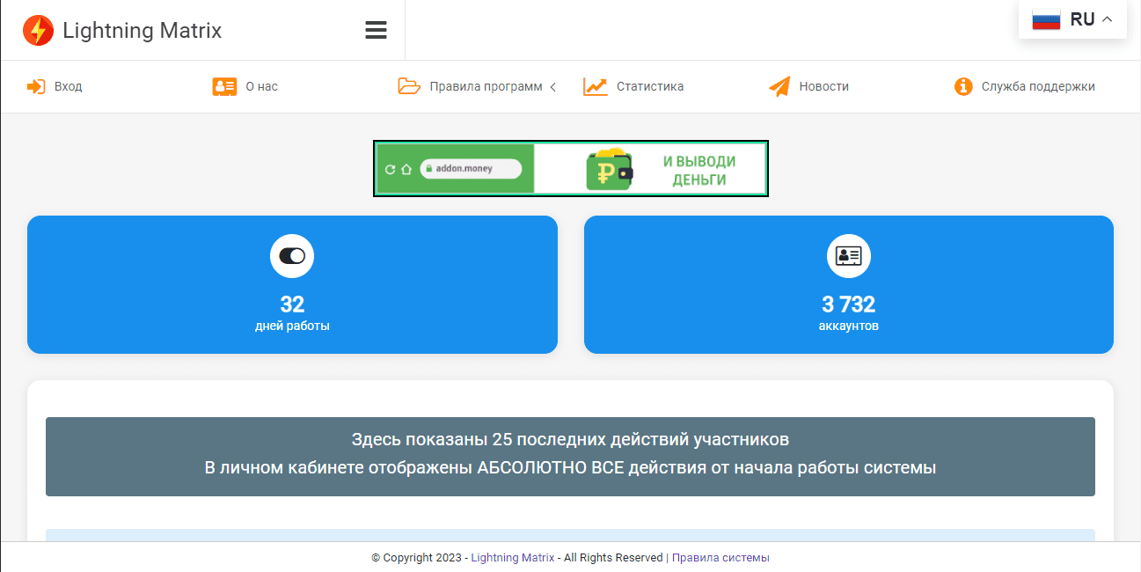Click the Новости paper plane icon

779,86
